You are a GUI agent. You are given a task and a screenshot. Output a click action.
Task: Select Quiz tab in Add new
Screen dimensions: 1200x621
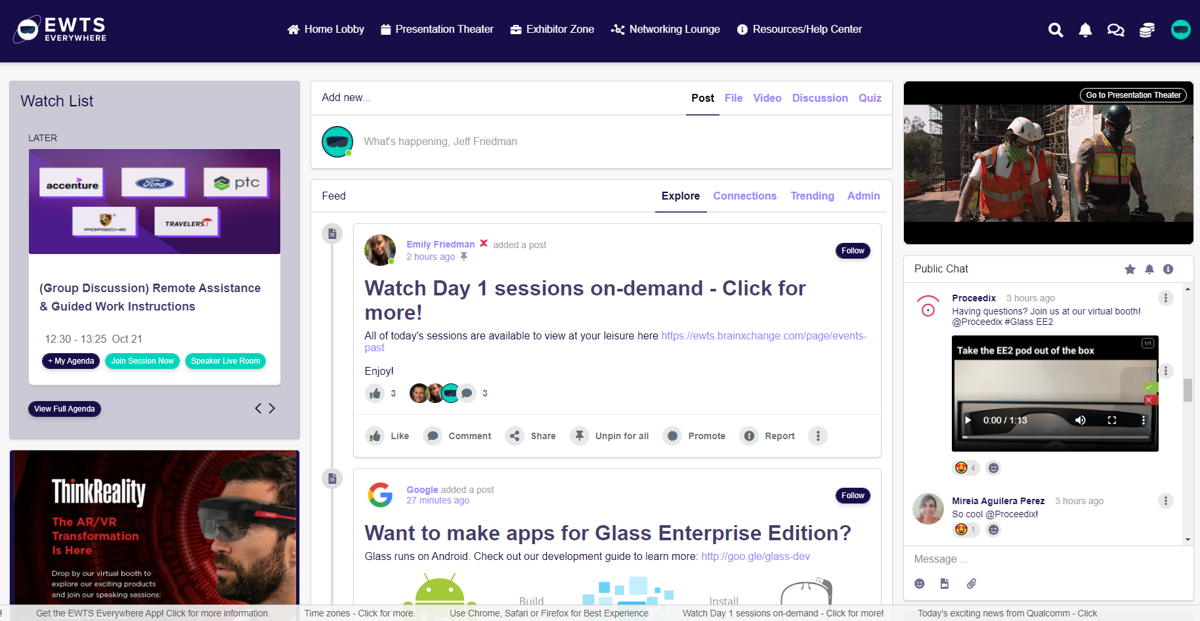click(870, 98)
